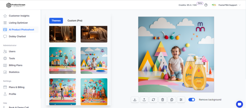Open Customer Insights page
Screen dimensions: 246x108
pyautogui.click(x=19, y=16)
